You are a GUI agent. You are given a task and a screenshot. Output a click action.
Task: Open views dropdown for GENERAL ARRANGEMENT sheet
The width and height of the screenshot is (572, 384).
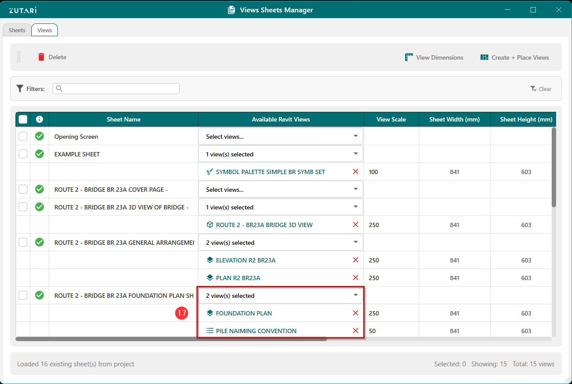(x=355, y=242)
